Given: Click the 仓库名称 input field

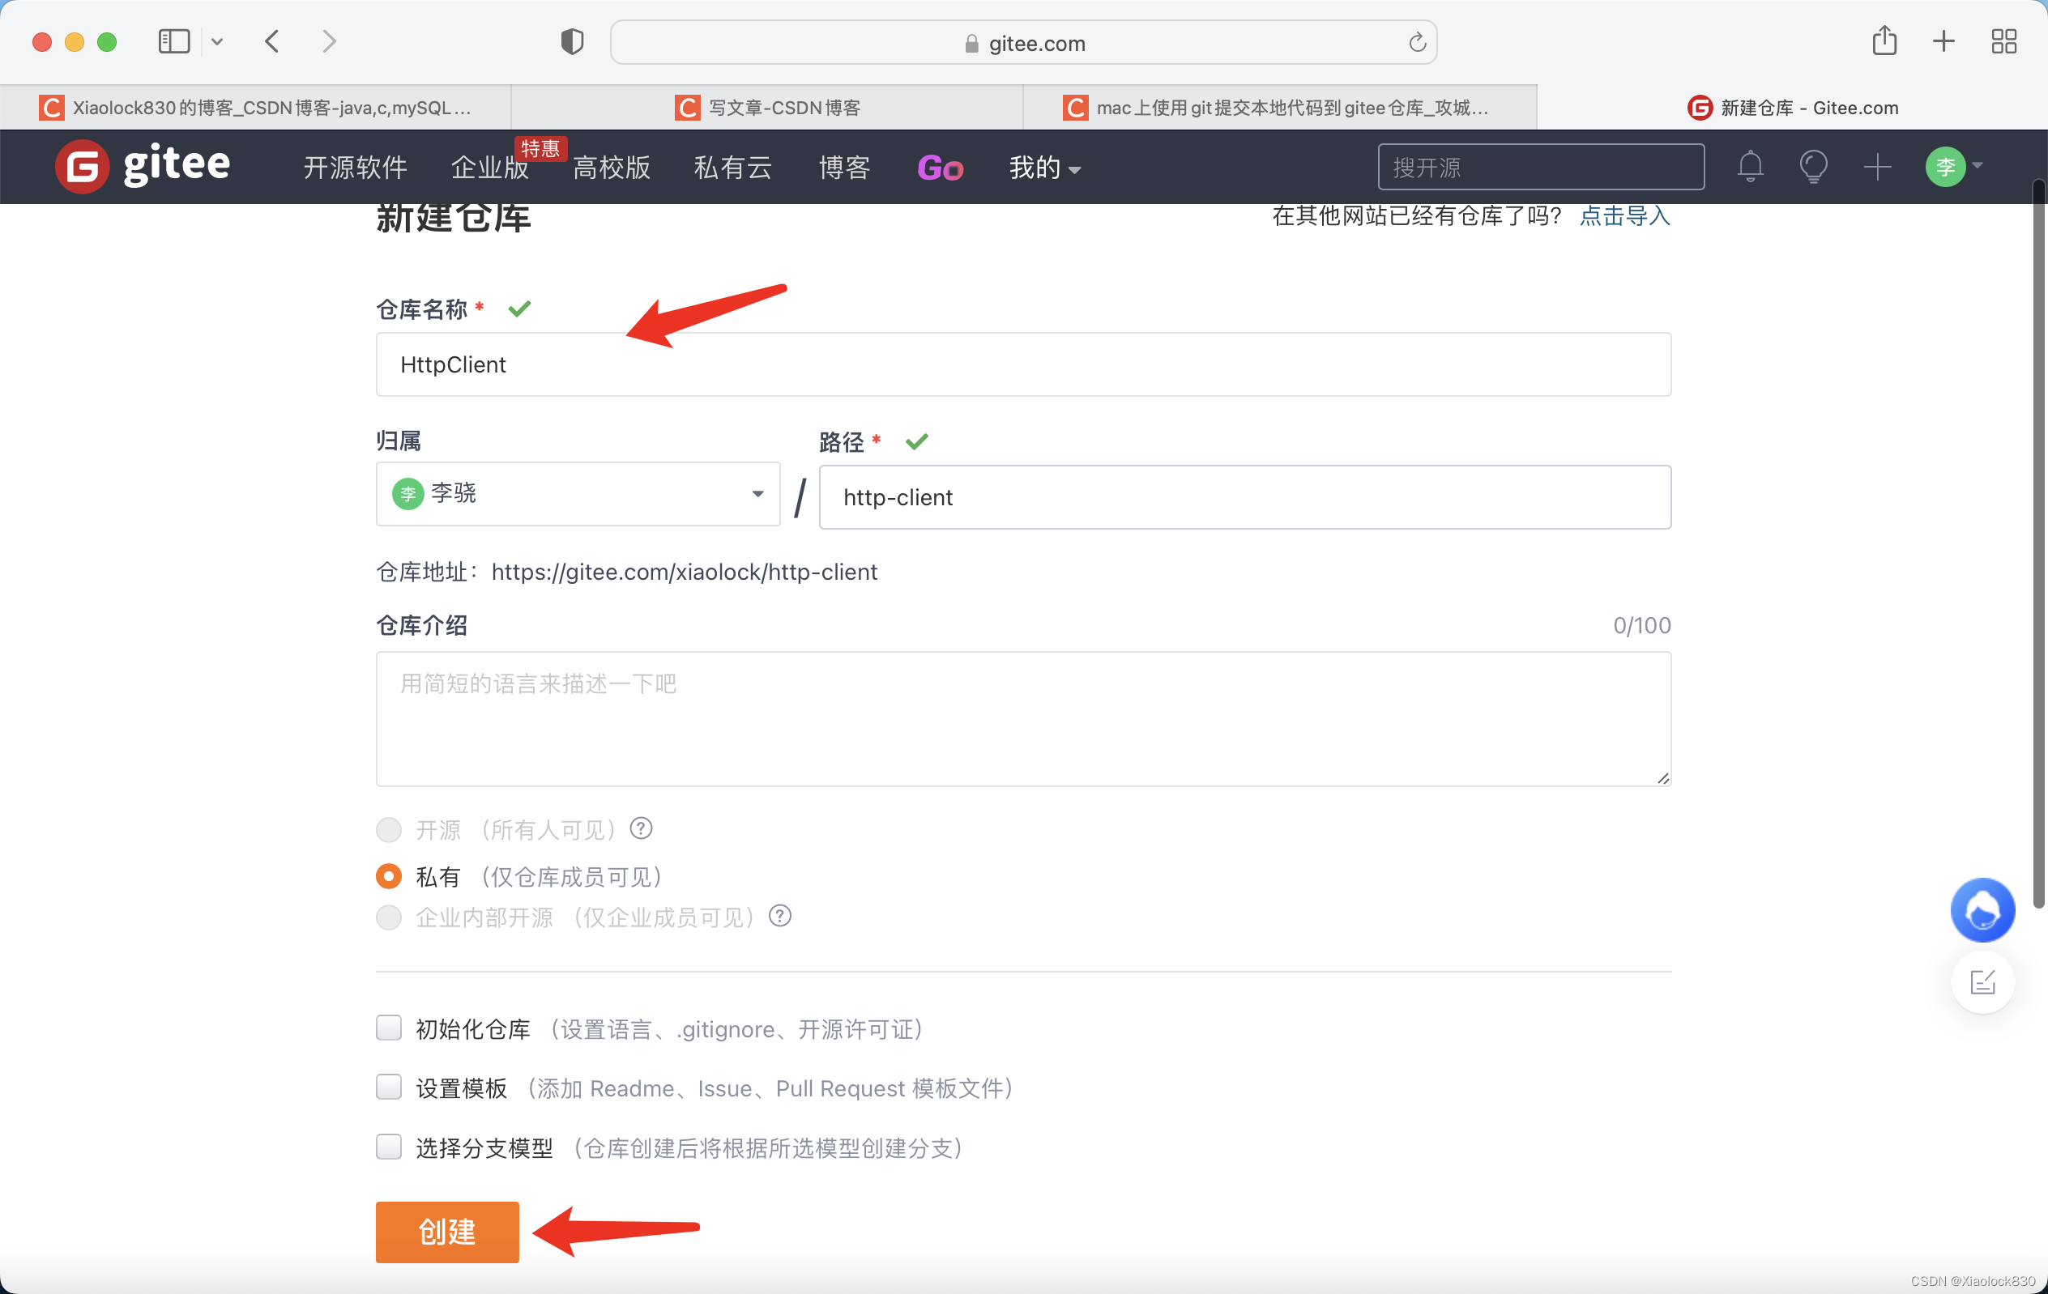Looking at the screenshot, I should pos(1023,364).
